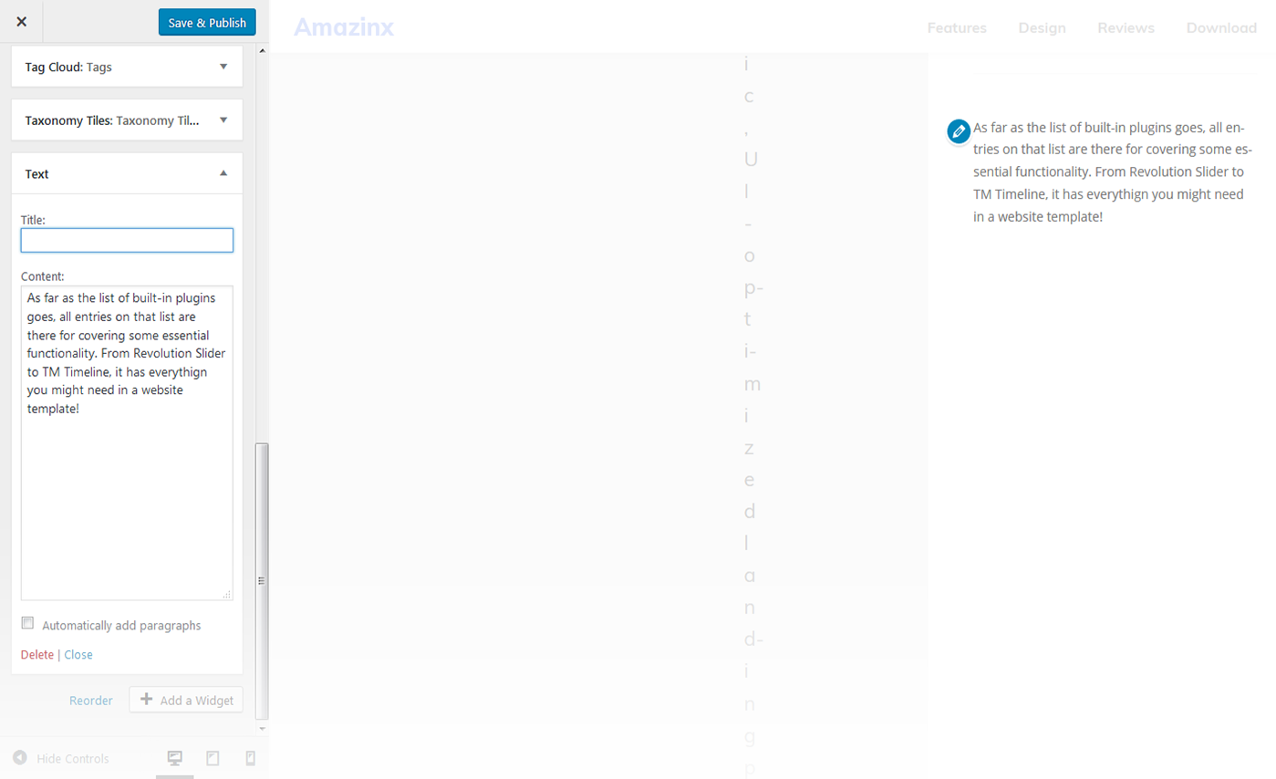Expand the Taxonomy Tiles widget arrow
This screenshot has height=779, width=1276.
point(223,119)
